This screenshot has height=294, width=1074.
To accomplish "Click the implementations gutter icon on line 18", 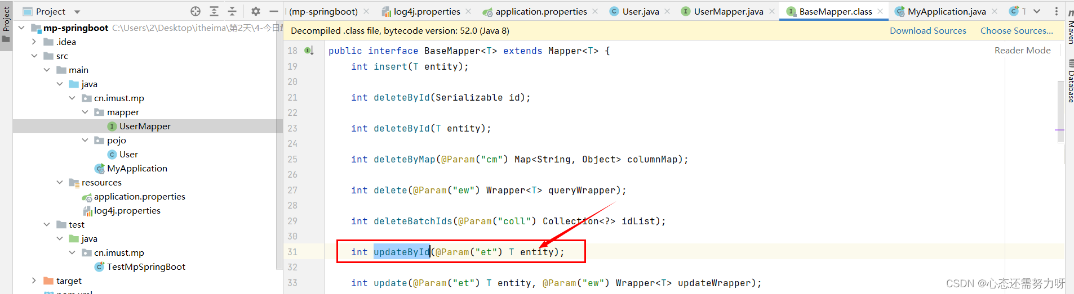I will pyautogui.click(x=309, y=51).
